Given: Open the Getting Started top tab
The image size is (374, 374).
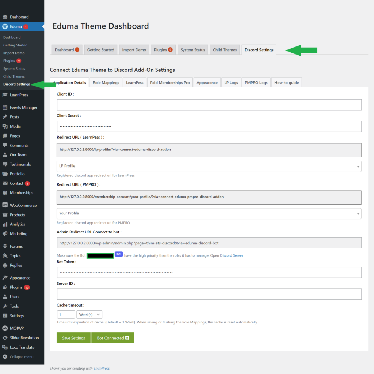Looking at the screenshot, I should 101,50.
